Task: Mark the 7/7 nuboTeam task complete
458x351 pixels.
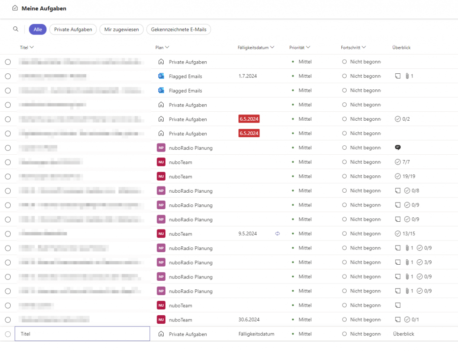Action: (x=8, y=162)
